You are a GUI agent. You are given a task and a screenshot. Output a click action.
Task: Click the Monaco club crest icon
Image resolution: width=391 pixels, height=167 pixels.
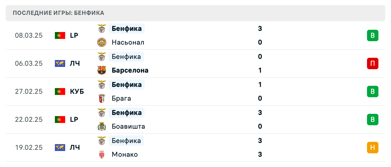tap(101, 154)
